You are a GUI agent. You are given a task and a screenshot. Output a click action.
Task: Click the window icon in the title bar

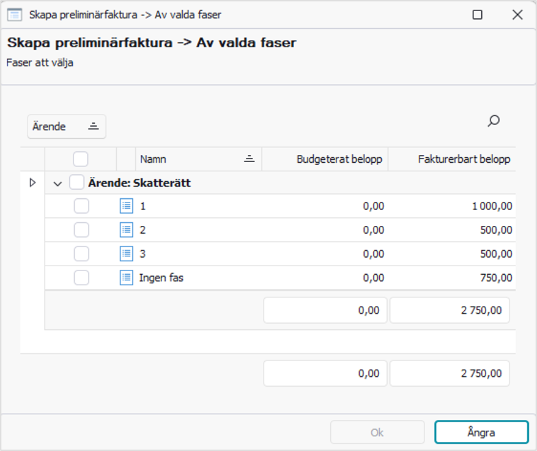(15, 15)
